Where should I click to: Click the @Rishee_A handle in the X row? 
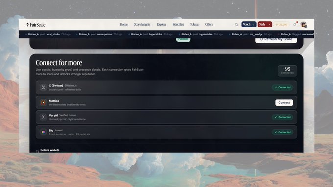pyautogui.click(x=71, y=86)
